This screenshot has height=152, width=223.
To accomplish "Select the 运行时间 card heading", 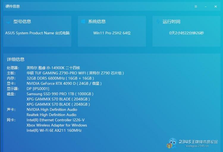I will [x=171, y=21].
